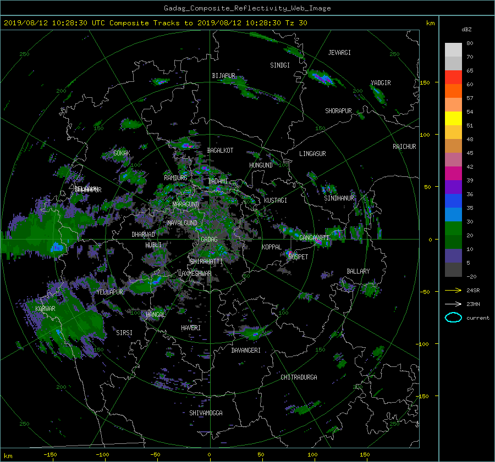
Task: Click the HANGAL city label
Action: (x=155, y=315)
